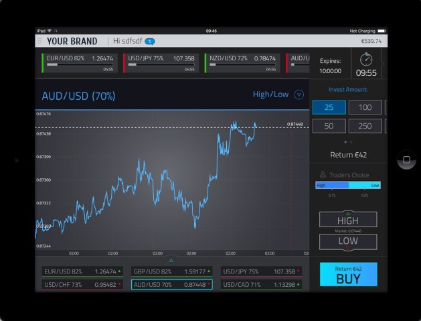Click the stopwatch expiry timer icon
The image size is (421, 321).
[x=365, y=59]
